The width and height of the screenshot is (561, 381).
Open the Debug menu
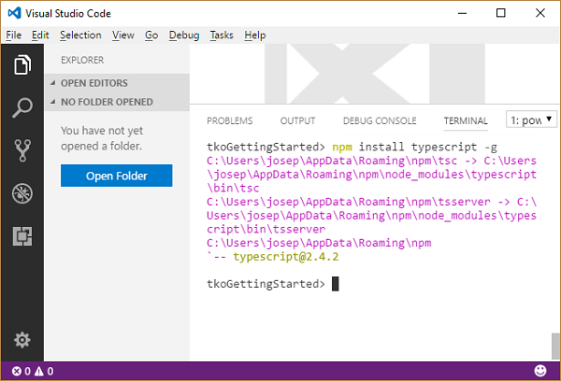(x=184, y=35)
